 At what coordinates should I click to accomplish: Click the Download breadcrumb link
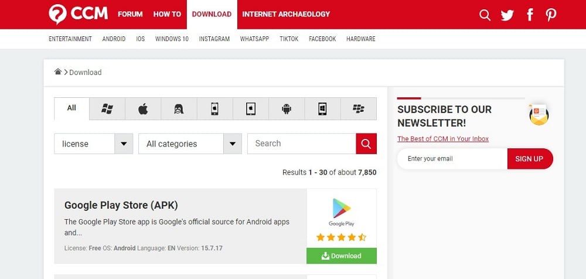(85, 72)
